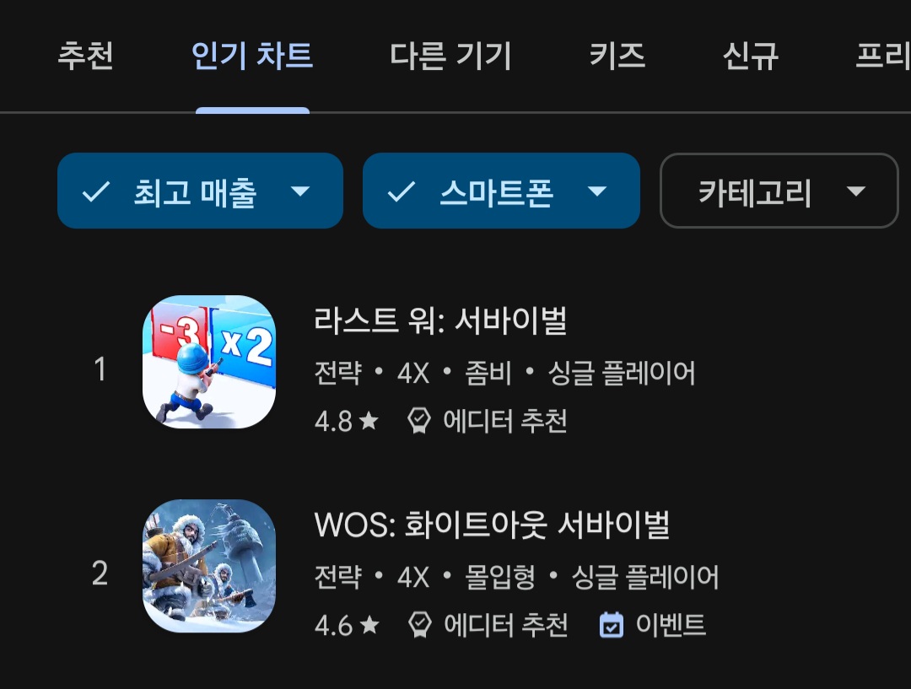911x689 pixels.
Task: Tap the 4.6 star rating of Whiteout Survival
Action: coord(347,625)
